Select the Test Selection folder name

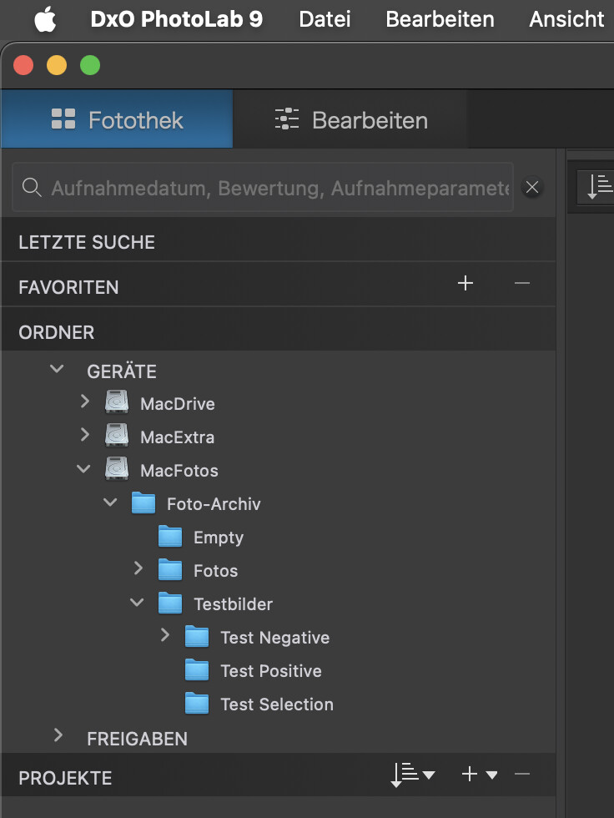click(277, 704)
